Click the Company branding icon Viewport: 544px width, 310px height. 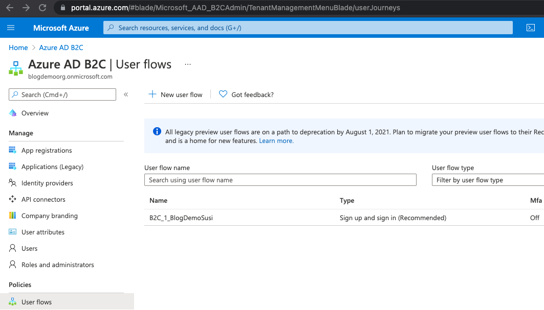pyautogui.click(x=13, y=216)
